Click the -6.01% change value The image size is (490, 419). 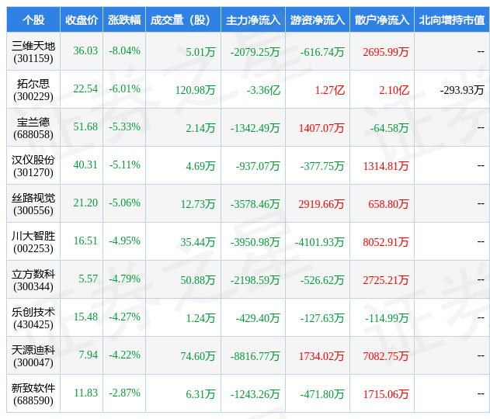click(x=124, y=88)
